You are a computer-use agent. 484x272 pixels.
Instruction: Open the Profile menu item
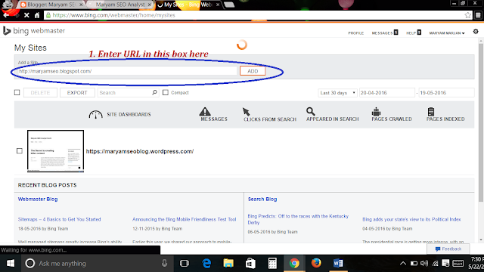click(356, 33)
